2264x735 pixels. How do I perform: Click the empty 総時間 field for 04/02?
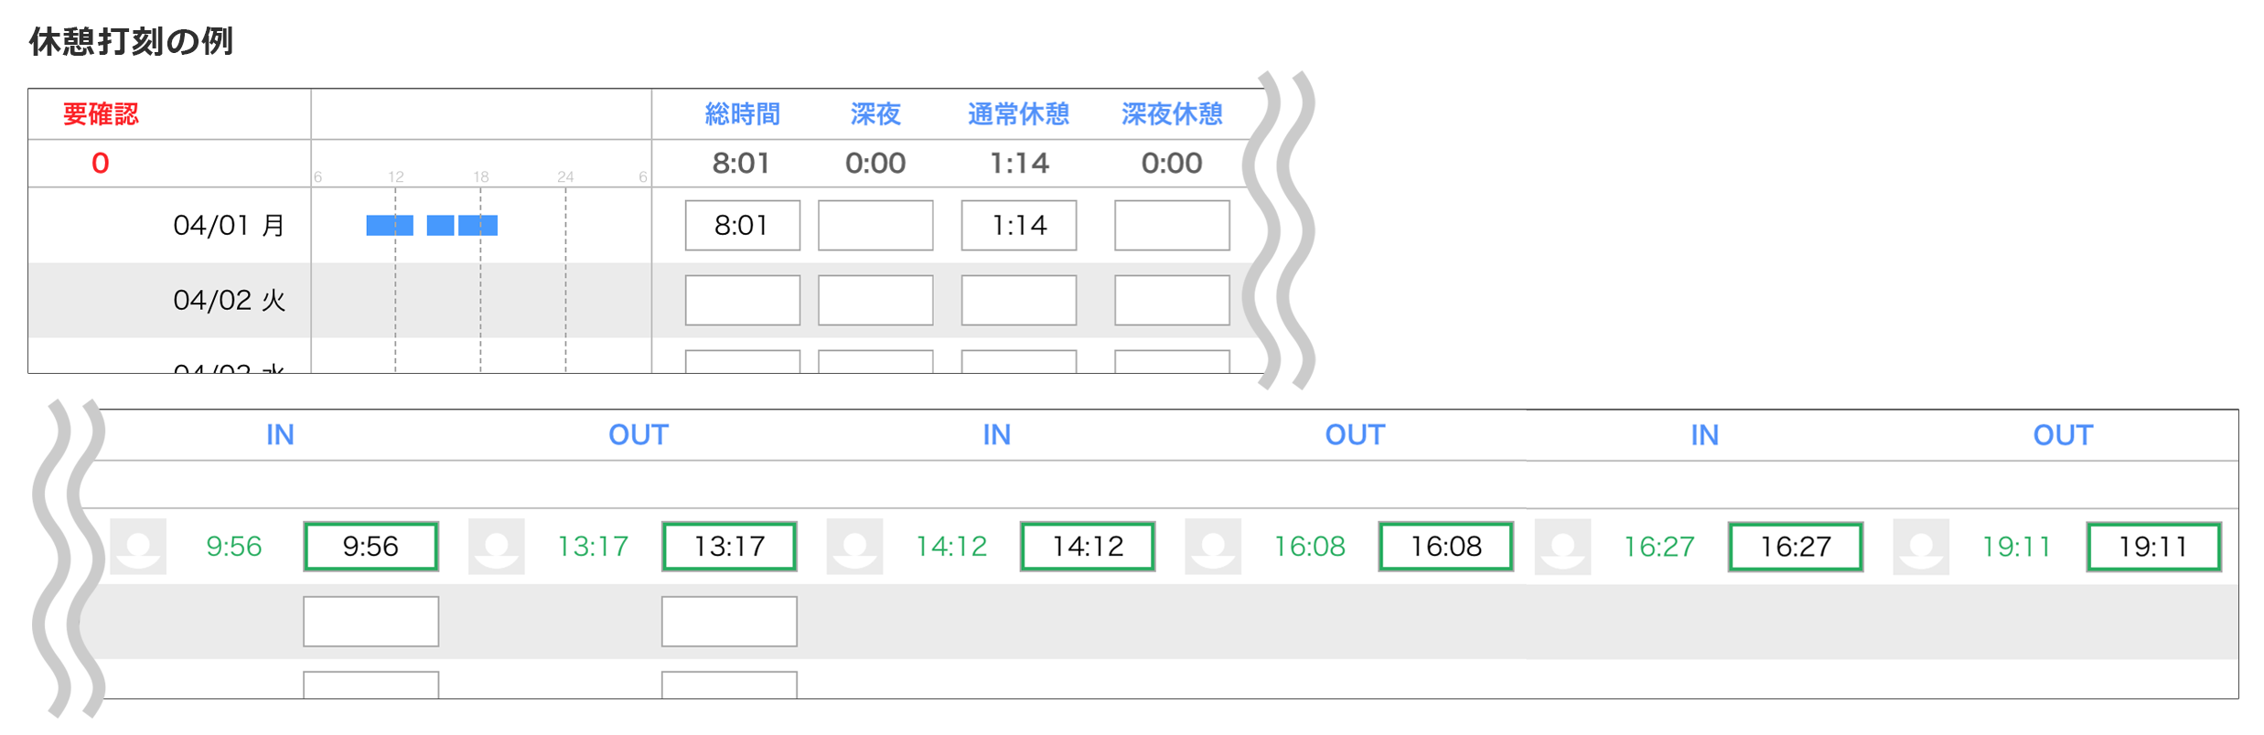tap(742, 300)
